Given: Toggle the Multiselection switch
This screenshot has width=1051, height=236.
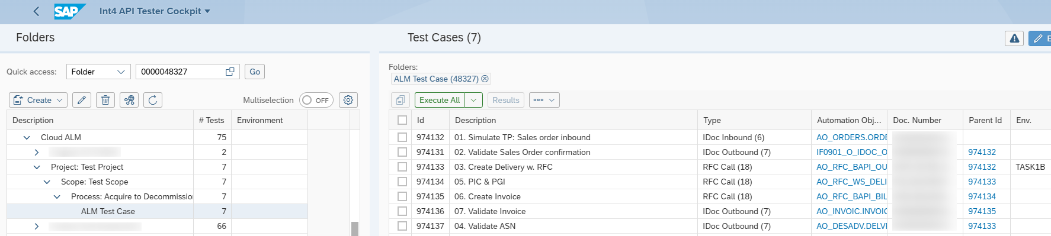Looking at the screenshot, I should [x=316, y=100].
